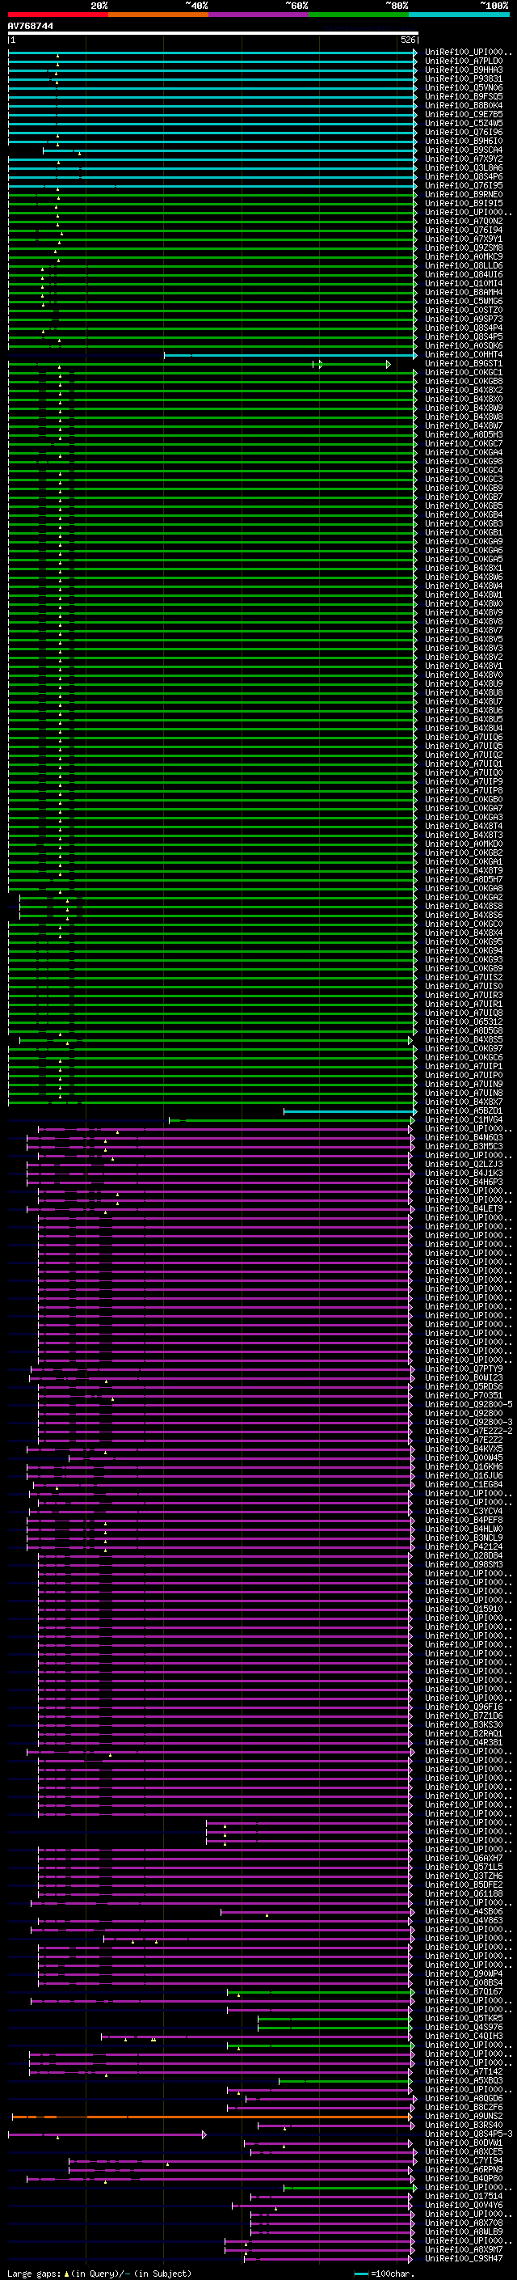
Task: Select hit label UniRef100_B4LET9
Action: [464, 1209]
